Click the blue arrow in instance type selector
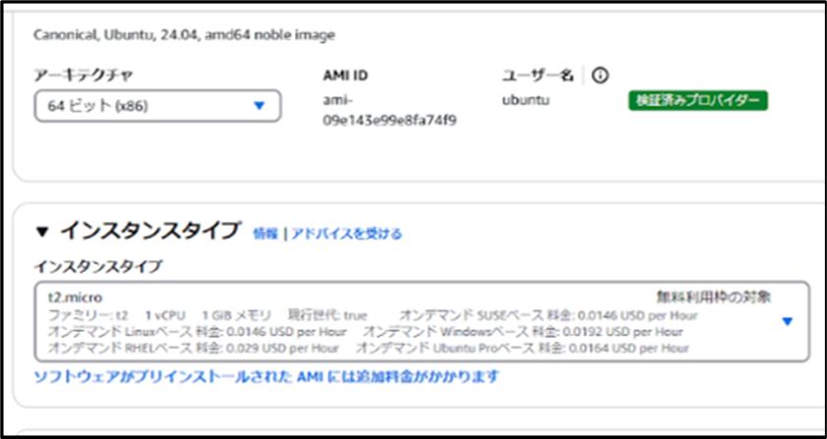The image size is (827, 439). click(x=787, y=321)
